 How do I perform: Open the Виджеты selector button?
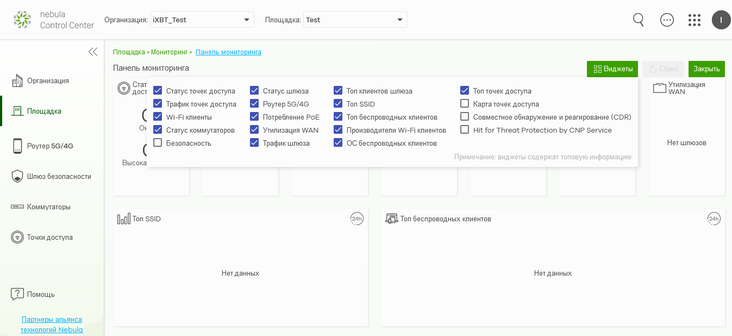click(612, 69)
